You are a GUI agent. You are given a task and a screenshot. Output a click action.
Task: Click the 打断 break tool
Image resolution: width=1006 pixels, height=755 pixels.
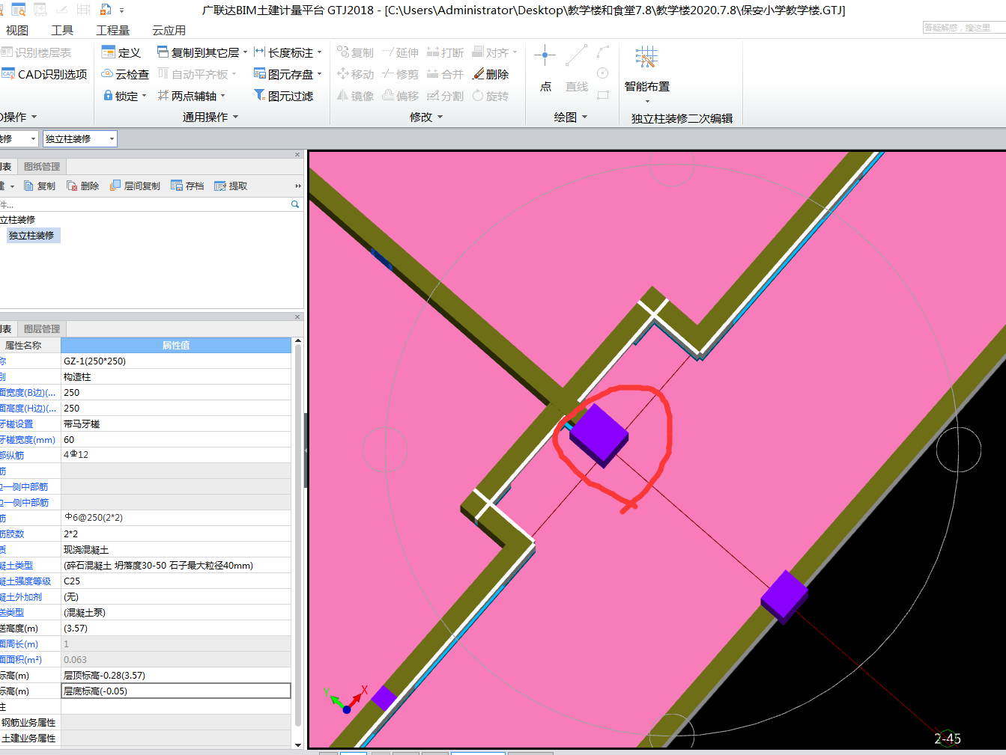[x=445, y=52]
